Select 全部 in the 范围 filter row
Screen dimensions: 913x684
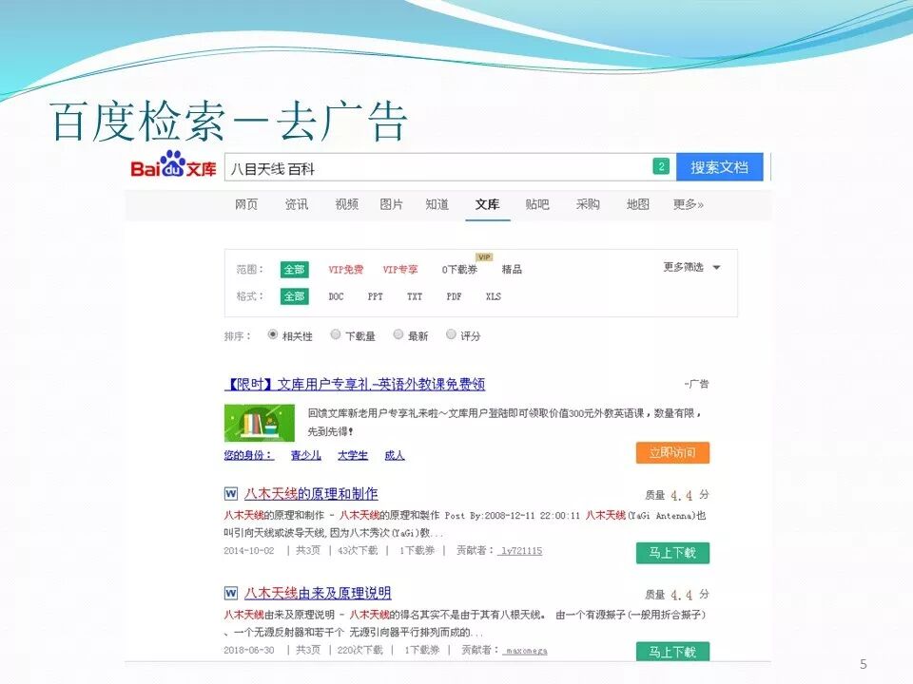[x=294, y=269]
